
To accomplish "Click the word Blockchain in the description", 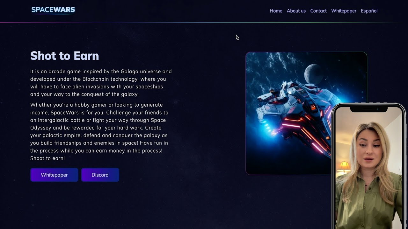I will (x=96, y=79).
